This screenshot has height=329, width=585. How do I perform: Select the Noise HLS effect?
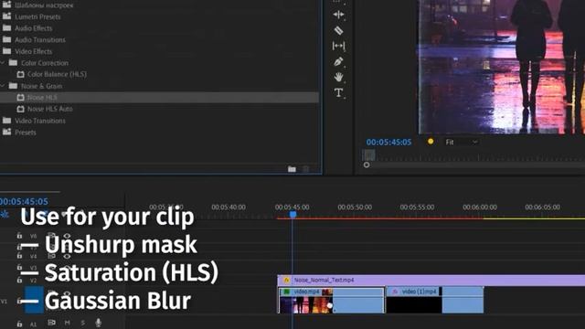[159, 98]
